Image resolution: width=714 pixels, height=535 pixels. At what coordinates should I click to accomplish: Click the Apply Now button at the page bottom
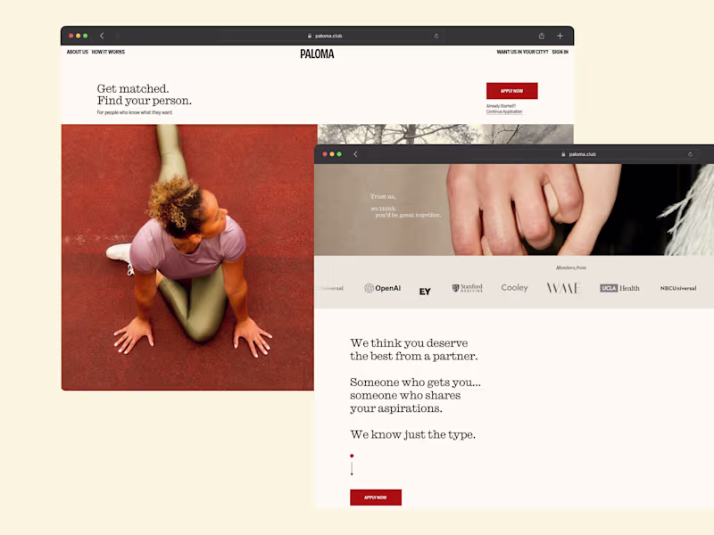click(x=376, y=498)
